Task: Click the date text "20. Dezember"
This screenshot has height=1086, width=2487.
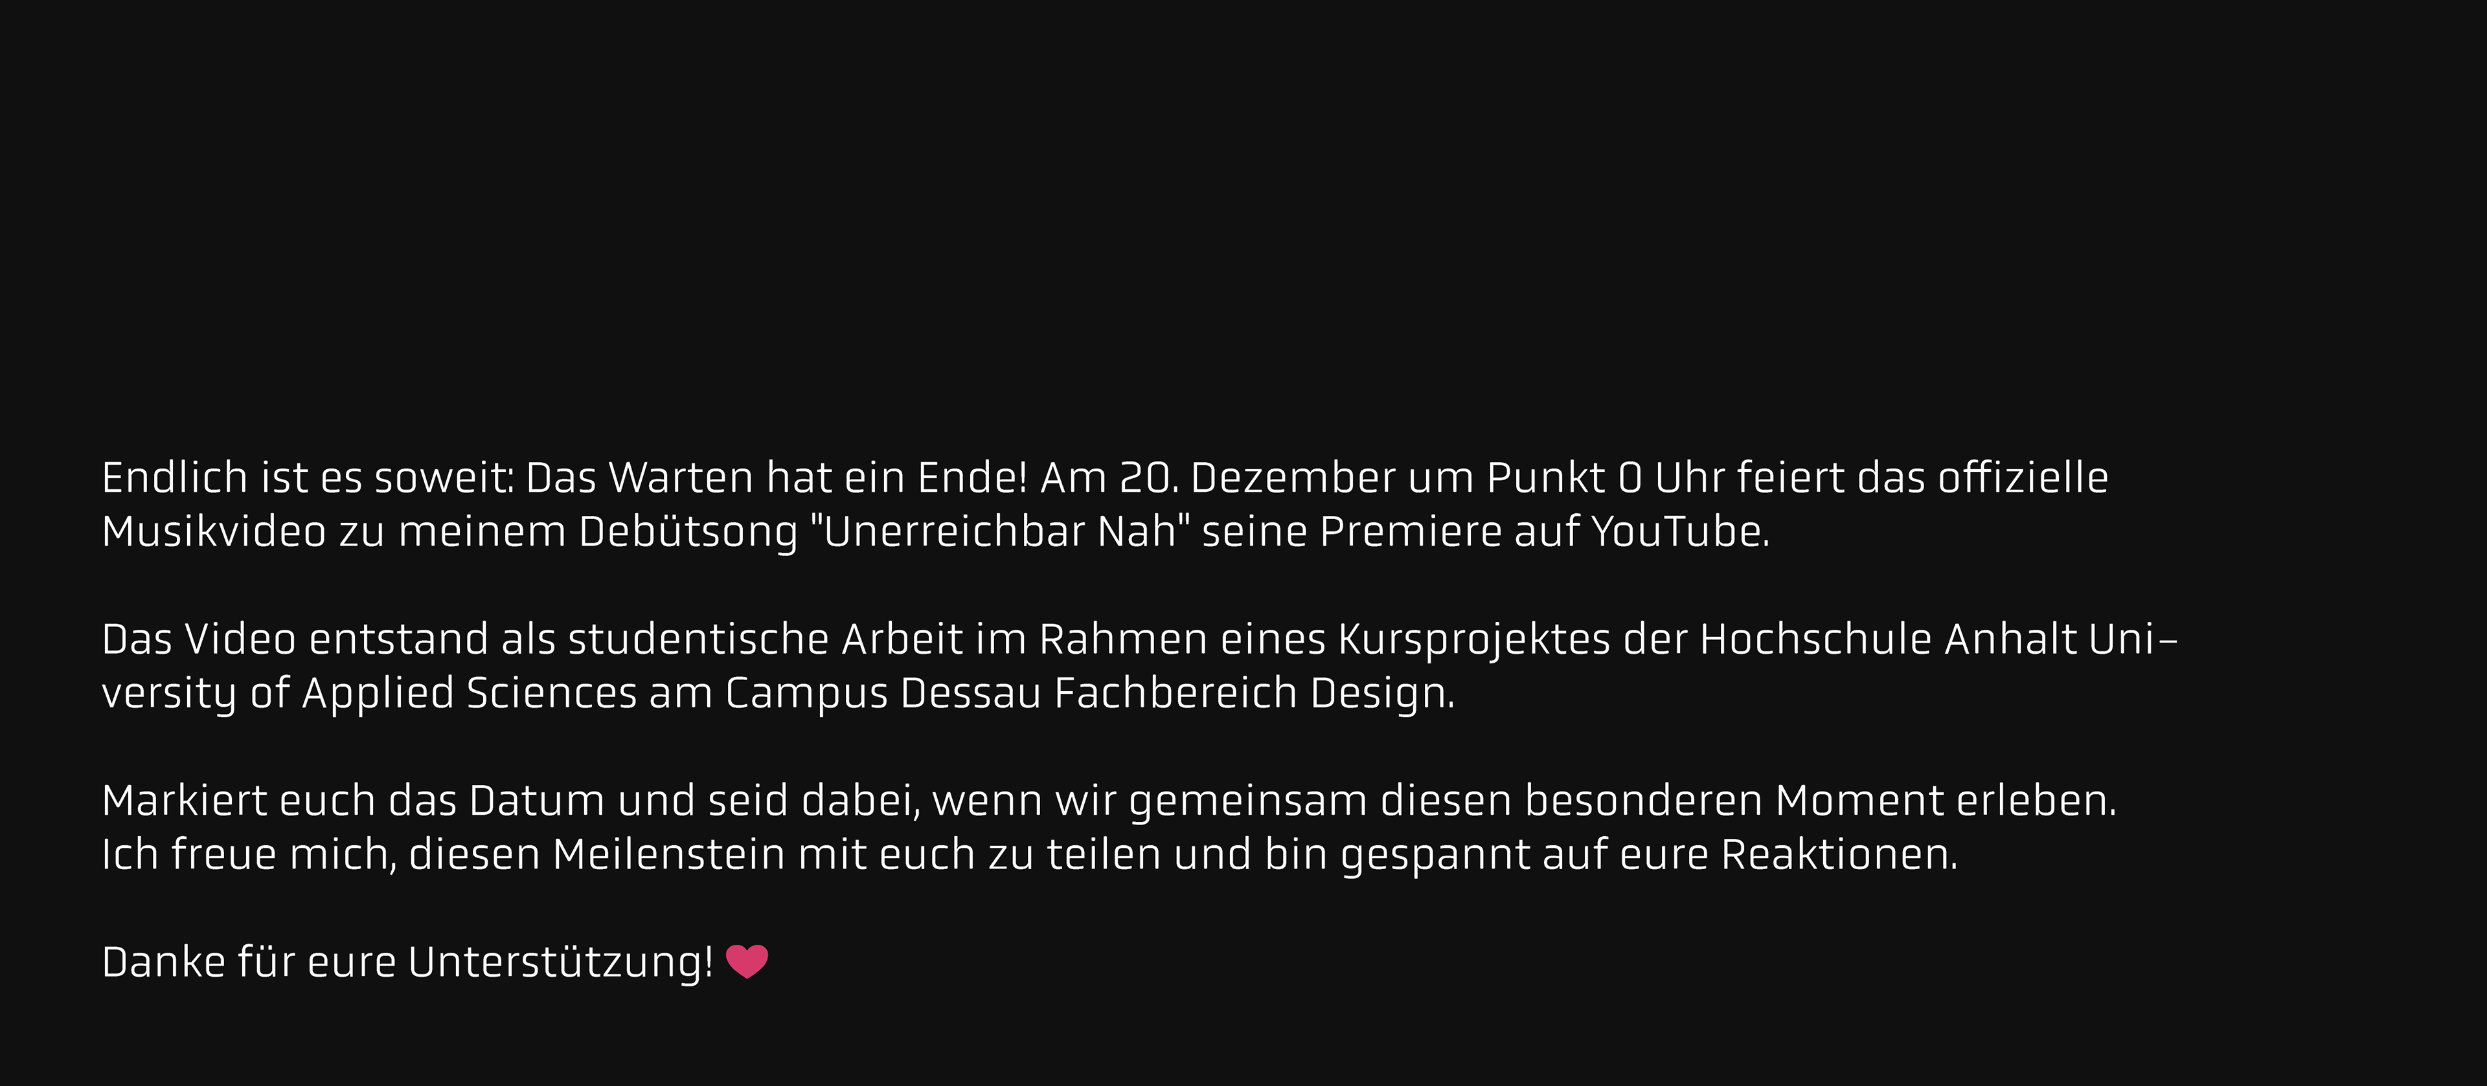Action: pos(1258,478)
